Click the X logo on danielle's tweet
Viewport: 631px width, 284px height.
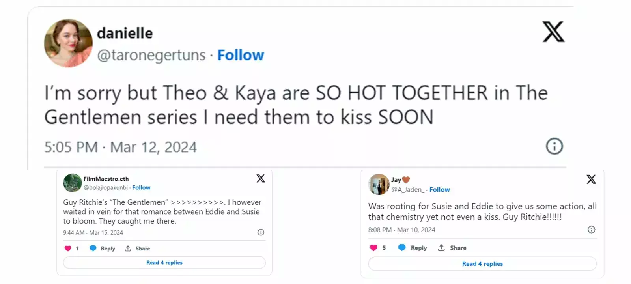pos(553,32)
